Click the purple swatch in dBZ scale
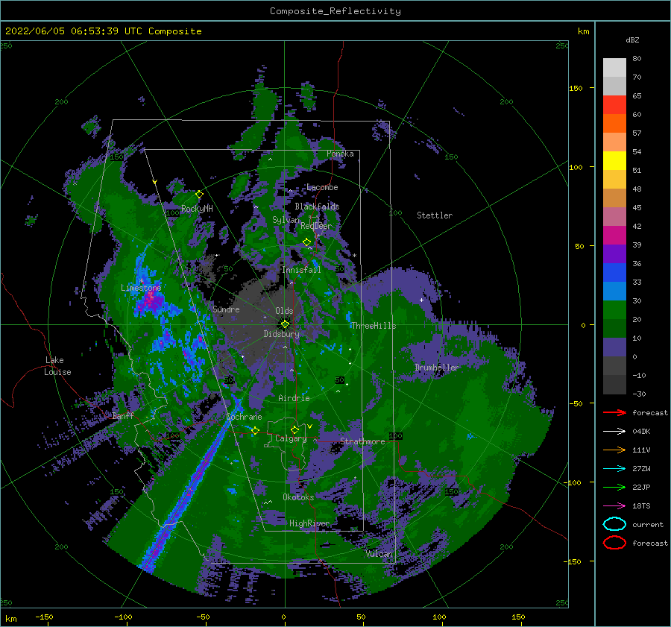671x627 pixels. (614, 254)
